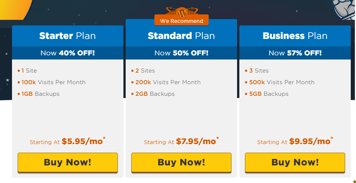Buy the Standard Plan now

(x=181, y=163)
